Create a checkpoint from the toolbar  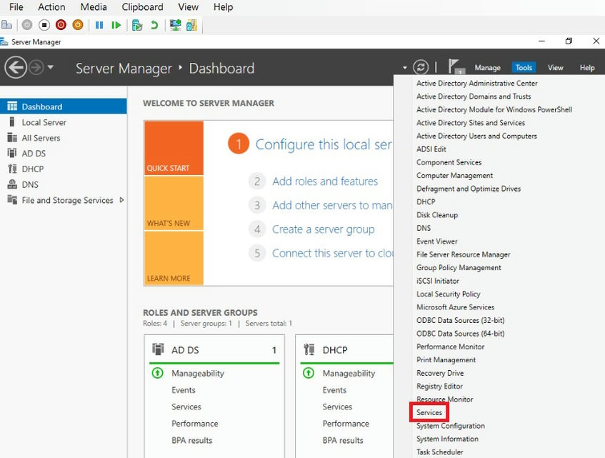[x=137, y=25]
